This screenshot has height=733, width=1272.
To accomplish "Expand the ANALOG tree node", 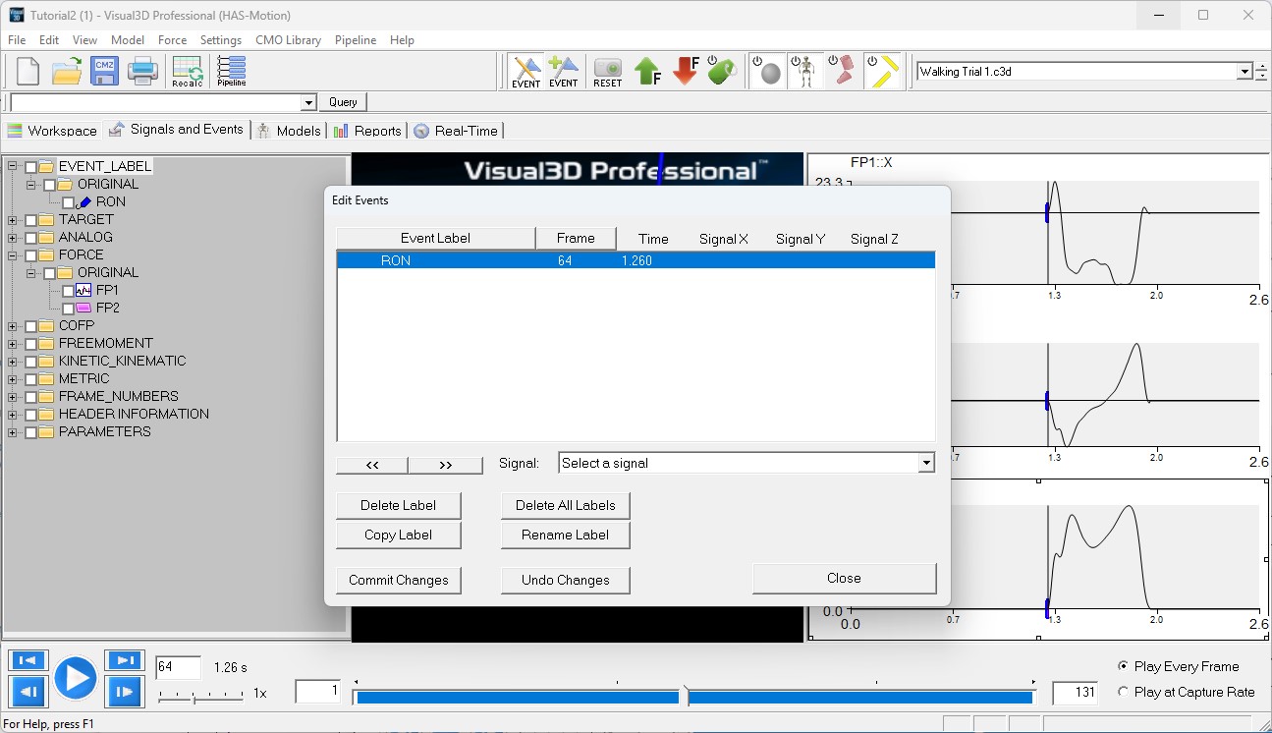I will [x=13, y=238].
